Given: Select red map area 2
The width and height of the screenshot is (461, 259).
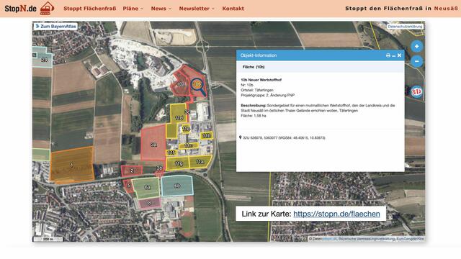Looking at the screenshot, I should coord(132,171).
